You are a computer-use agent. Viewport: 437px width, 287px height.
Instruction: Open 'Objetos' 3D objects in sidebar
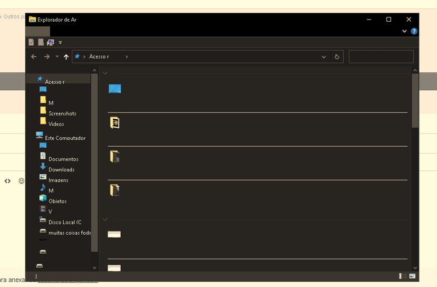click(57, 202)
